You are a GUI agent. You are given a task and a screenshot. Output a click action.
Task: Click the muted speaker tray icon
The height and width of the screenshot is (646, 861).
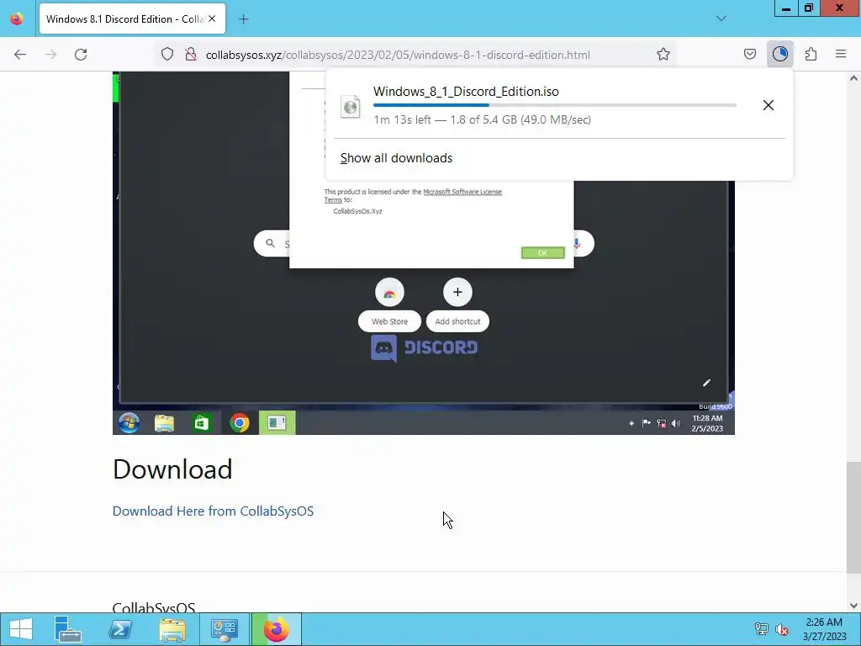782,629
